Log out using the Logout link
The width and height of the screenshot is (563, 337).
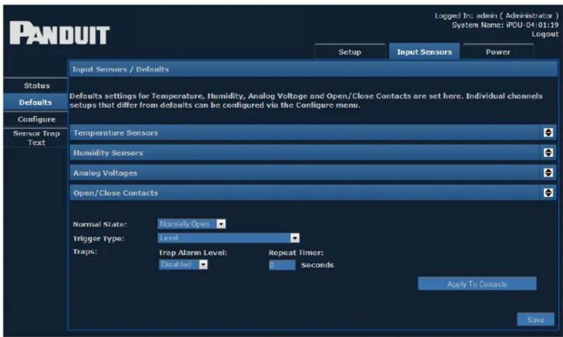point(545,34)
